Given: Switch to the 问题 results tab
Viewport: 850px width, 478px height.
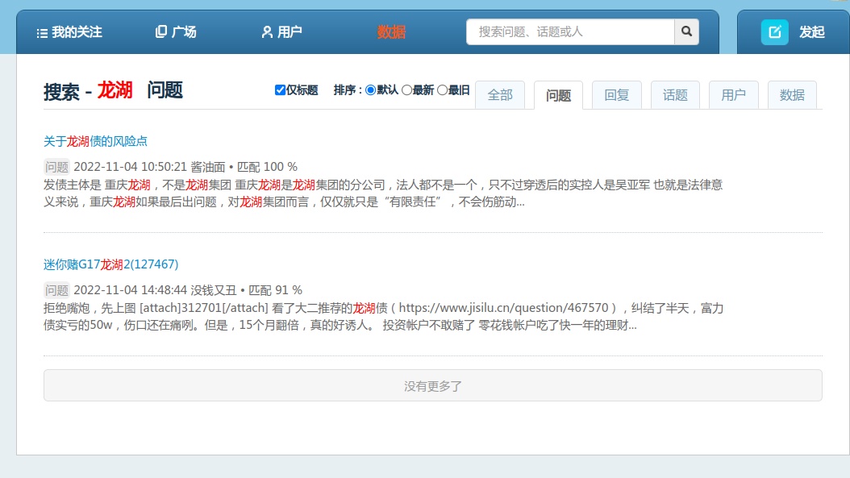Looking at the screenshot, I should pyautogui.click(x=558, y=96).
